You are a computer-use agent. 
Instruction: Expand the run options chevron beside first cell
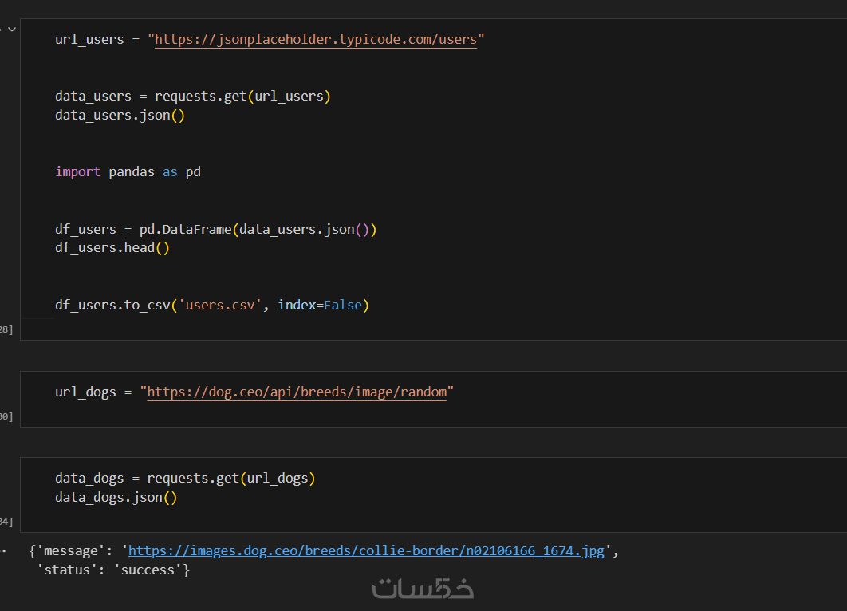click(12, 29)
